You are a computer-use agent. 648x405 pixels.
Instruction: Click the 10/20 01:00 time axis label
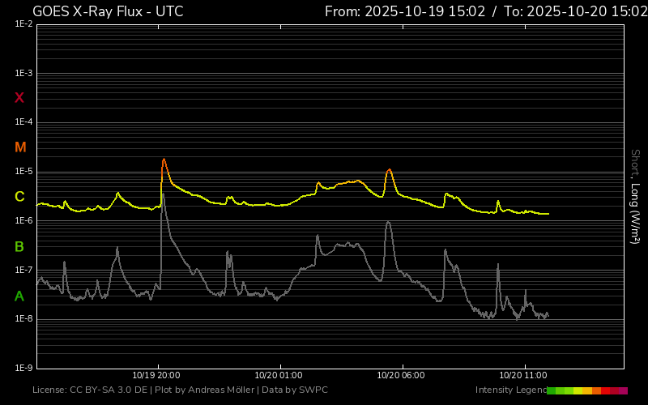coord(279,375)
